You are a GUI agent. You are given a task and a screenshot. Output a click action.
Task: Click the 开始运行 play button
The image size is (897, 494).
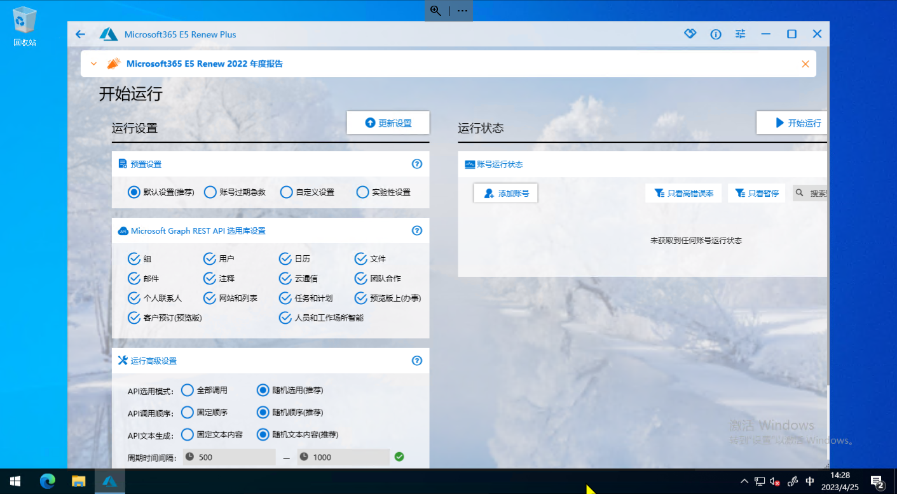click(792, 123)
